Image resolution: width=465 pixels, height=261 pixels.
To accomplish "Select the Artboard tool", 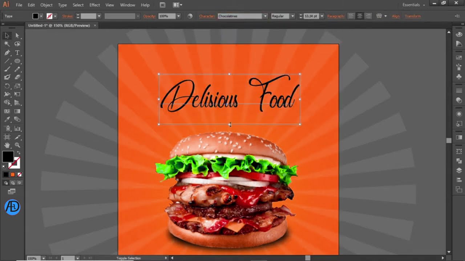I will coord(7,137).
